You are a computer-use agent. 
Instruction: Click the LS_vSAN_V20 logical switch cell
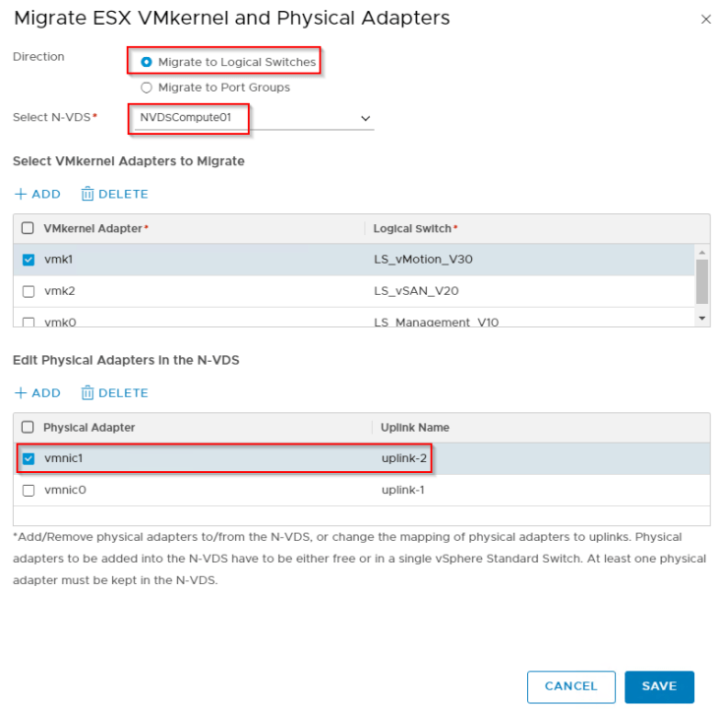click(x=416, y=291)
